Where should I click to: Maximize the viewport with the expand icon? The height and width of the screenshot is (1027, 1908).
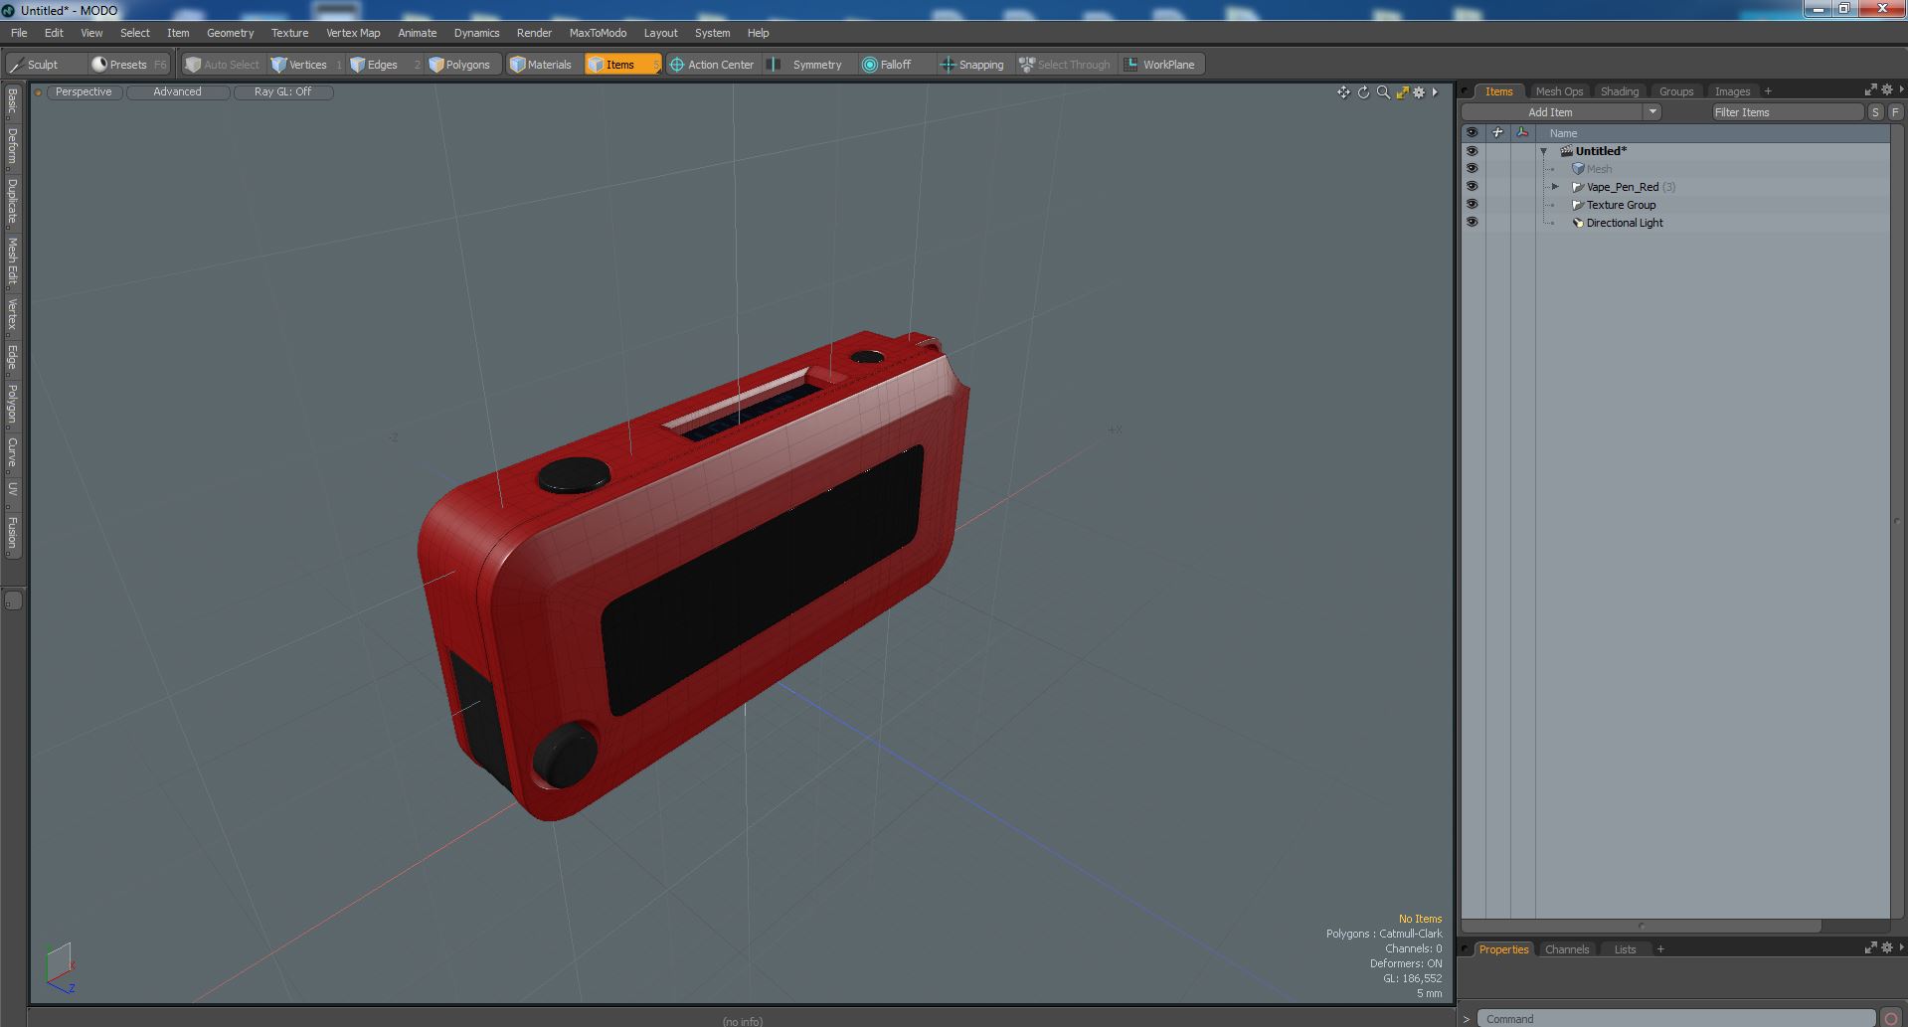tap(1402, 92)
